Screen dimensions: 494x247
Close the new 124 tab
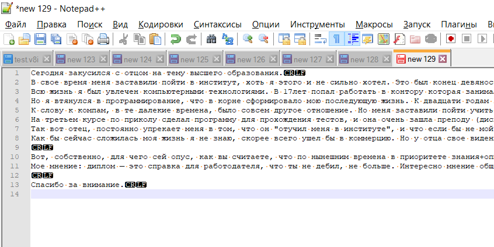(x=160, y=59)
